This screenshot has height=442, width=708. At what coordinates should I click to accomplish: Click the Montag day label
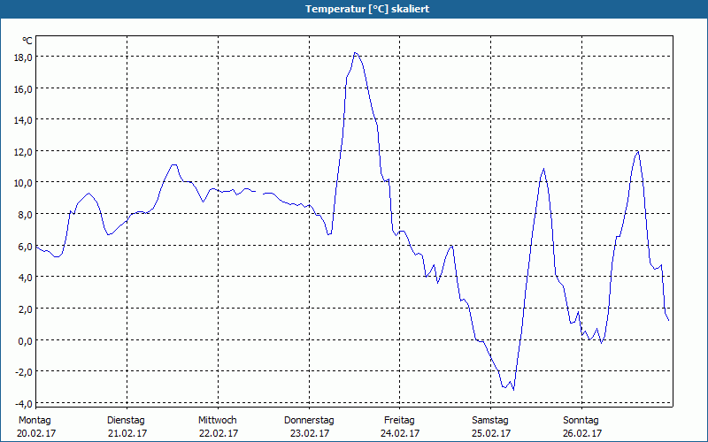[35, 420]
